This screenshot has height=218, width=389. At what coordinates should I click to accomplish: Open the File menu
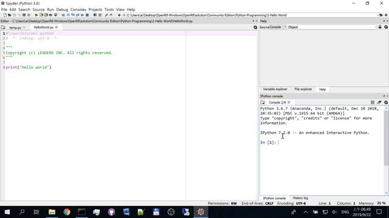tap(4, 10)
